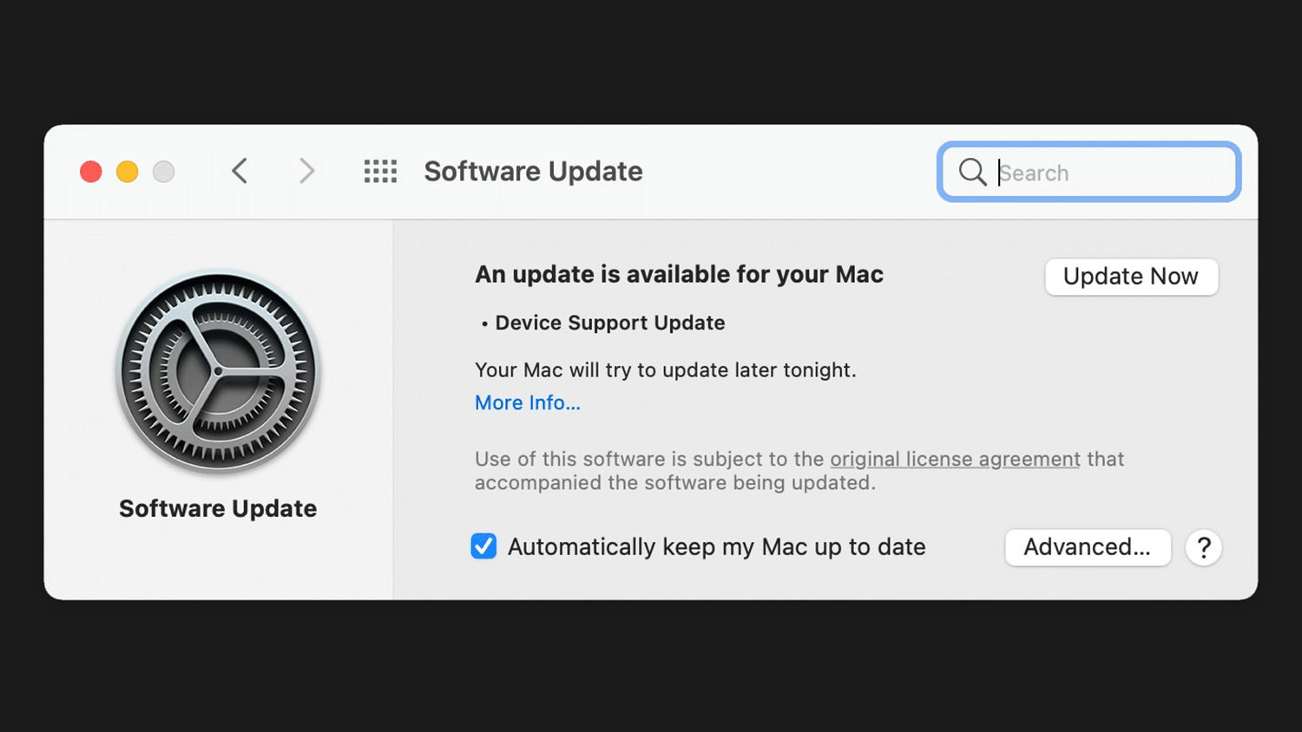
Task: Click the Software Update label under the gear
Action: [x=218, y=508]
